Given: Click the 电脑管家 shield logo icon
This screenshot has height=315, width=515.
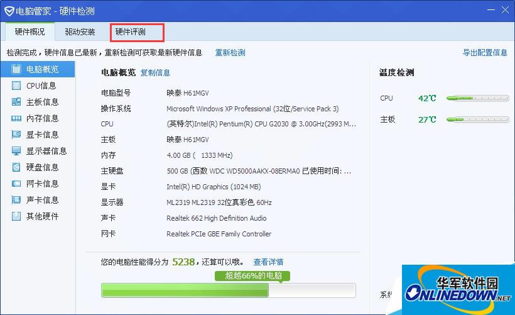Looking at the screenshot, I should (x=9, y=11).
